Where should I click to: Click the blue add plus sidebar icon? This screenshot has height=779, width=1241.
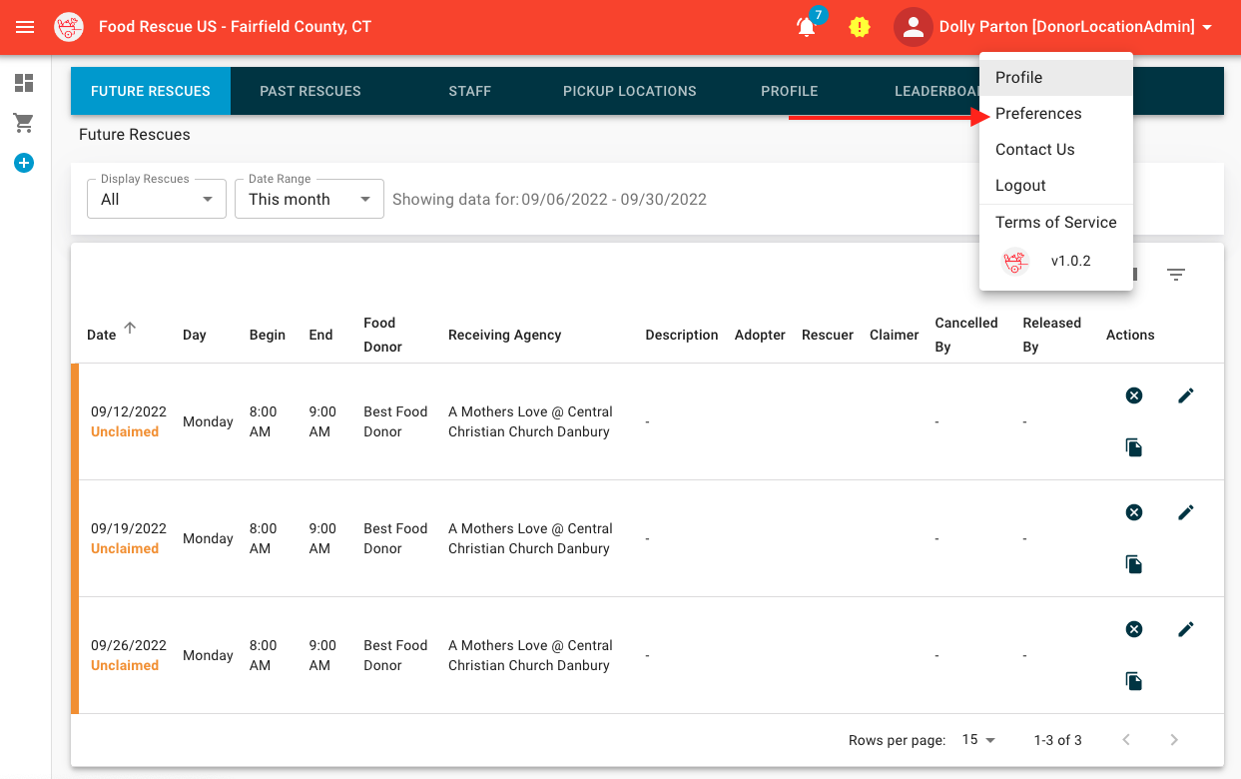point(24,162)
